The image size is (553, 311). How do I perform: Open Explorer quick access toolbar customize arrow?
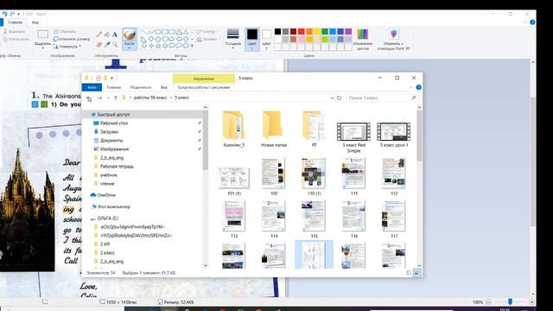point(112,78)
